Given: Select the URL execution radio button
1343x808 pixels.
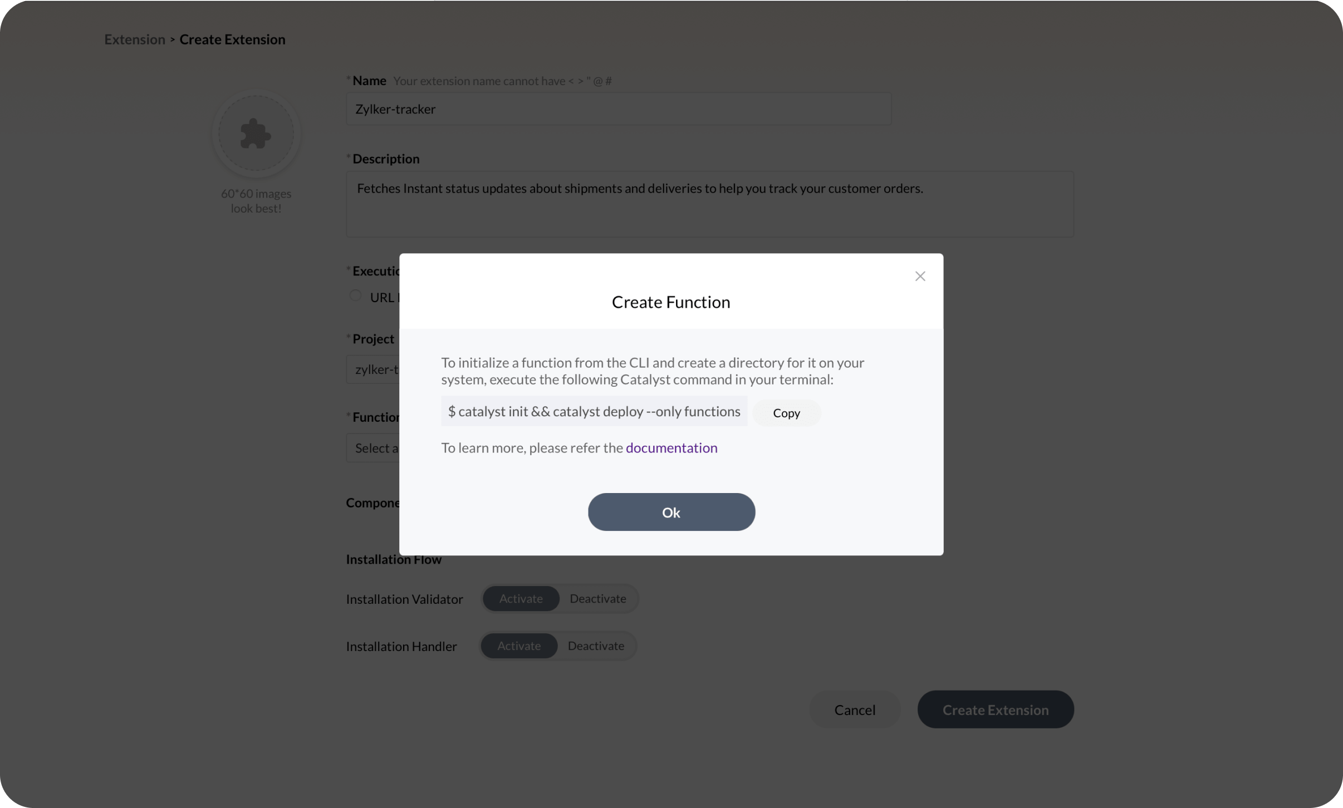Looking at the screenshot, I should (355, 296).
